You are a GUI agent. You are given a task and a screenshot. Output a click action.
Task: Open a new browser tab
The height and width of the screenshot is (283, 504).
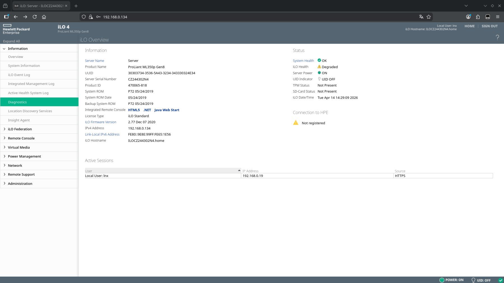point(76,6)
